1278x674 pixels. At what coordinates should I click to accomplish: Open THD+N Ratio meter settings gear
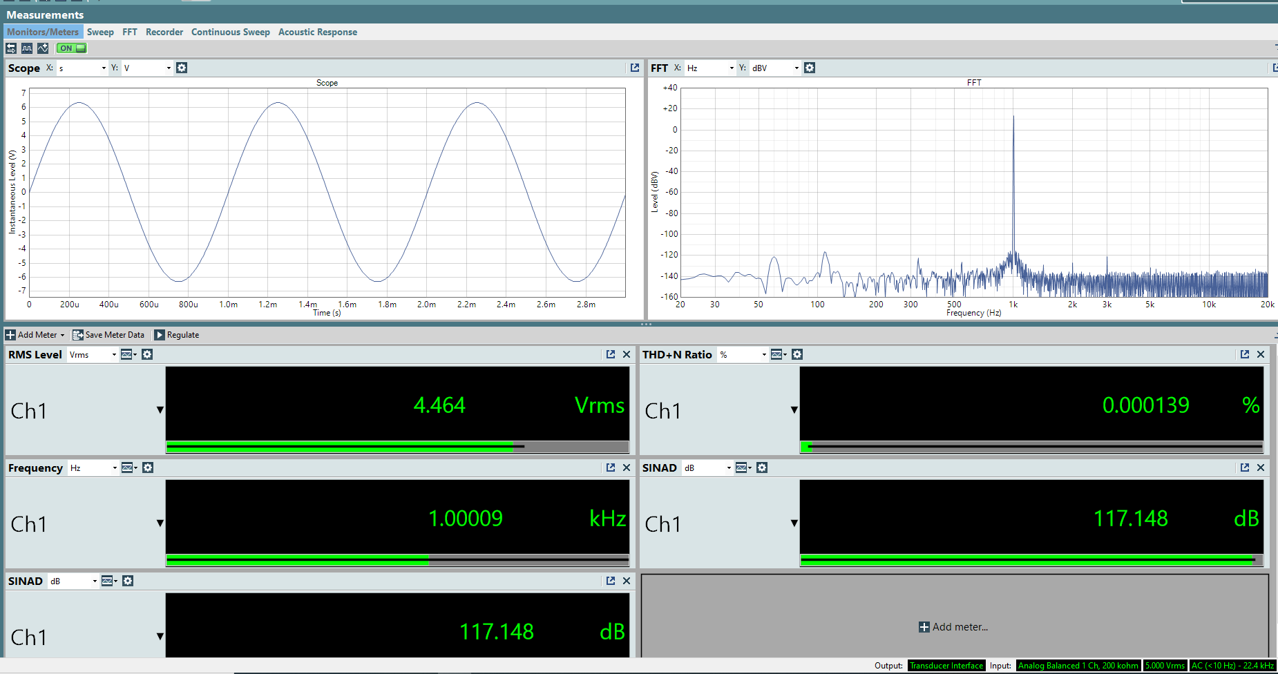pos(797,354)
